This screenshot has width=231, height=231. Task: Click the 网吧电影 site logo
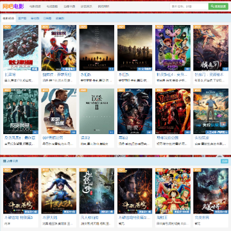[13, 6]
